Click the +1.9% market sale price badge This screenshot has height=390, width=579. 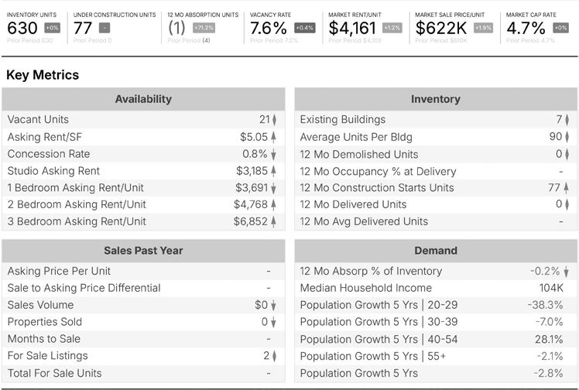pos(482,28)
